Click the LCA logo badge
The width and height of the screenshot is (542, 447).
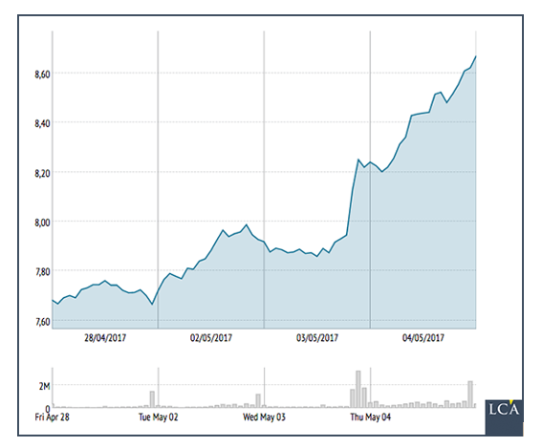tap(504, 417)
